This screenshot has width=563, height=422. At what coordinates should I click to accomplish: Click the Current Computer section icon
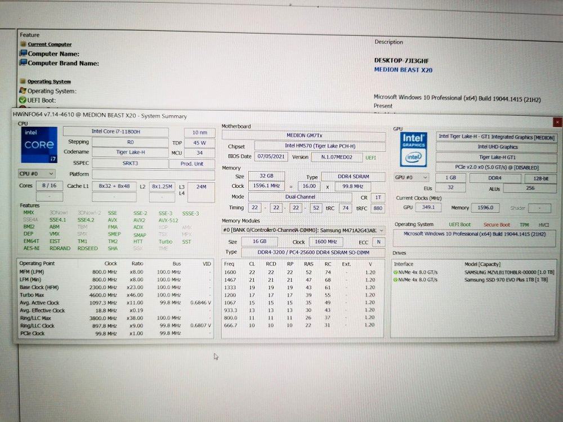click(x=23, y=44)
